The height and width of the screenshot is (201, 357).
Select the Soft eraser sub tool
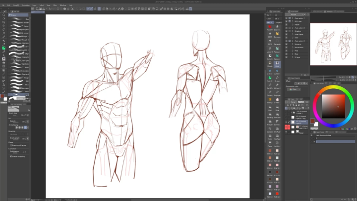19,19
